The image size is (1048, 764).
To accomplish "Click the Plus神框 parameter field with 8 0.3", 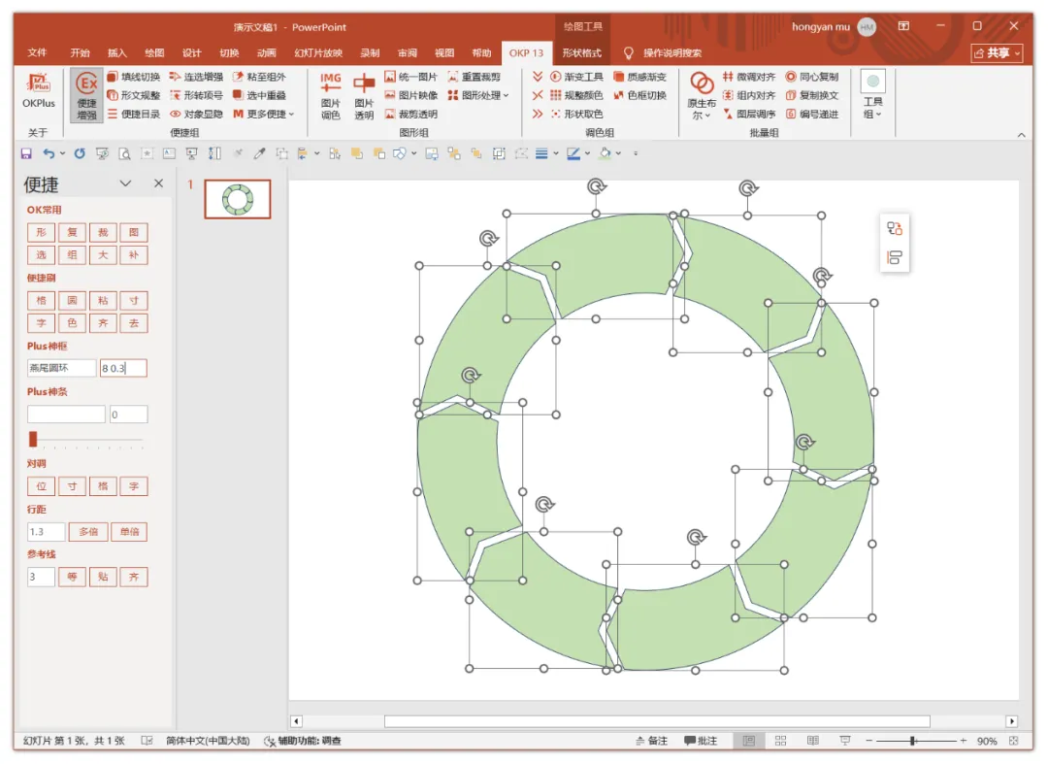I will pyautogui.click(x=123, y=368).
